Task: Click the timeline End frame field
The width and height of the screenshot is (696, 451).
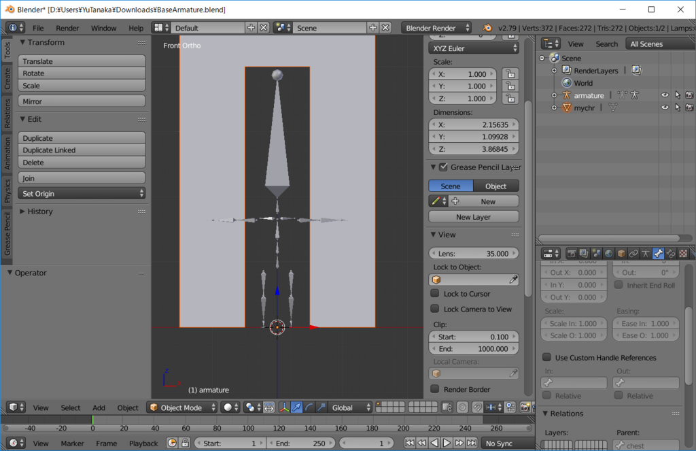Action: point(300,443)
